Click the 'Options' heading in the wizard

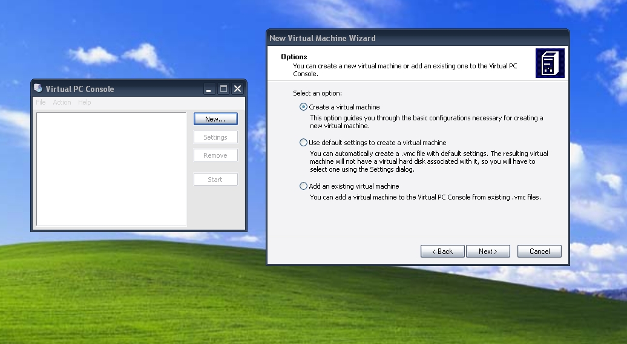coord(294,57)
